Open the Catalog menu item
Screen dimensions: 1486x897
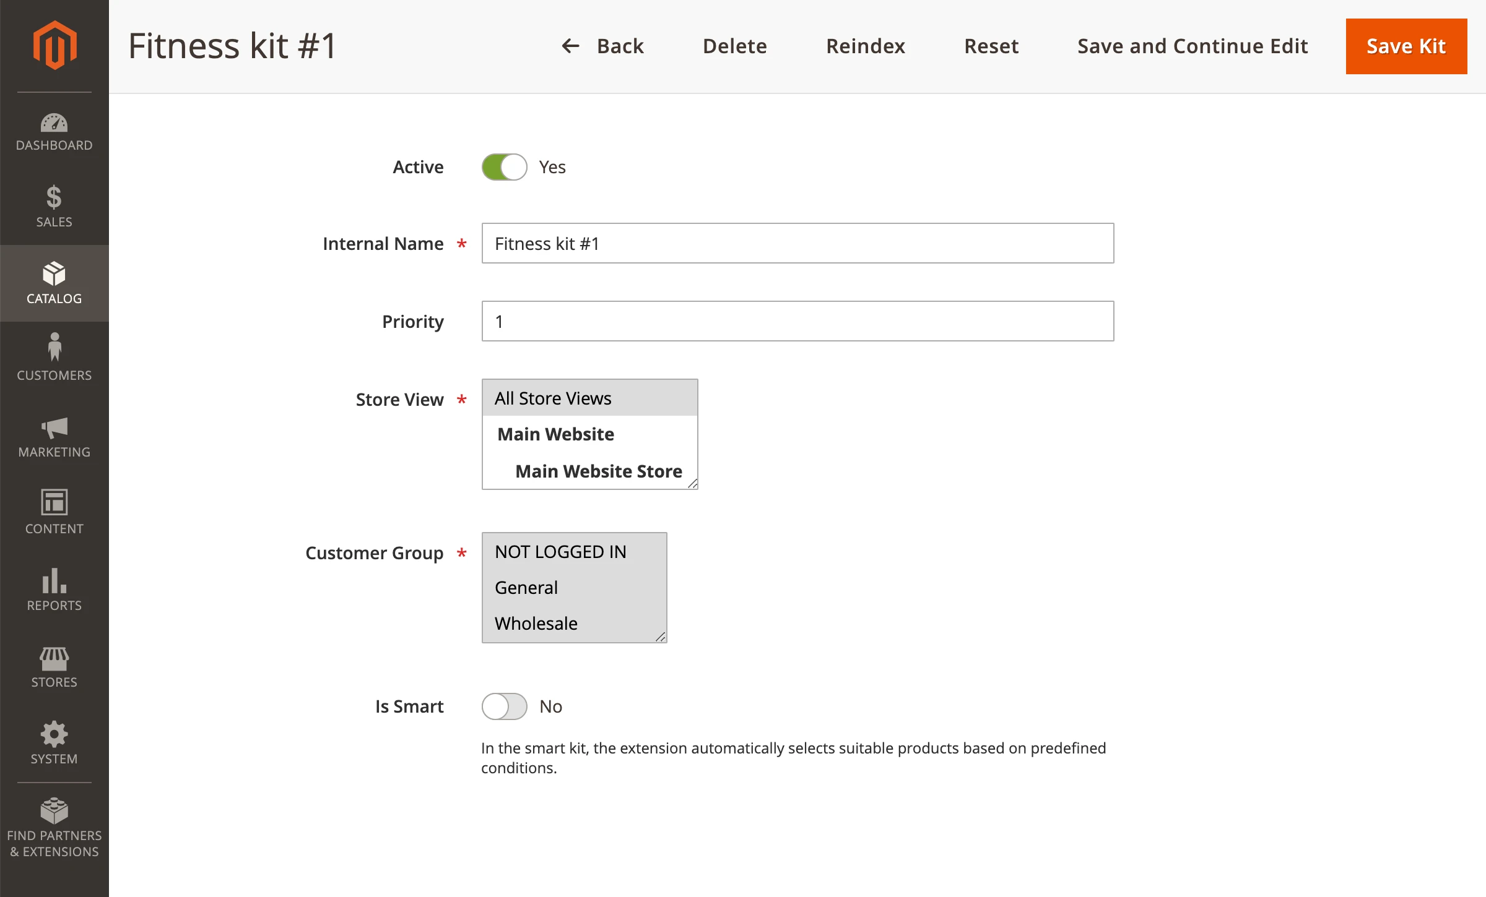pyautogui.click(x=54, y=283)
